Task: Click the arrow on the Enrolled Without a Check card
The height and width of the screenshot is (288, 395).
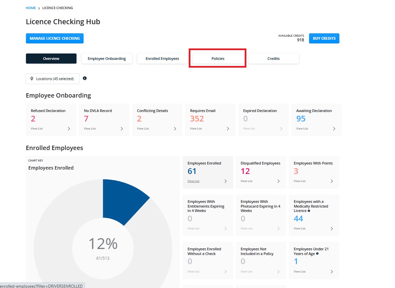Action: (x=225, y=272)
